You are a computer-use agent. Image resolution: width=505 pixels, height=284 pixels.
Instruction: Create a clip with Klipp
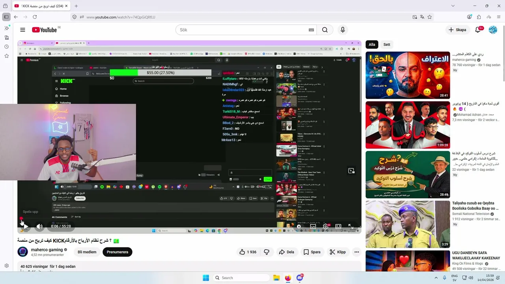[x=338, y=252]
